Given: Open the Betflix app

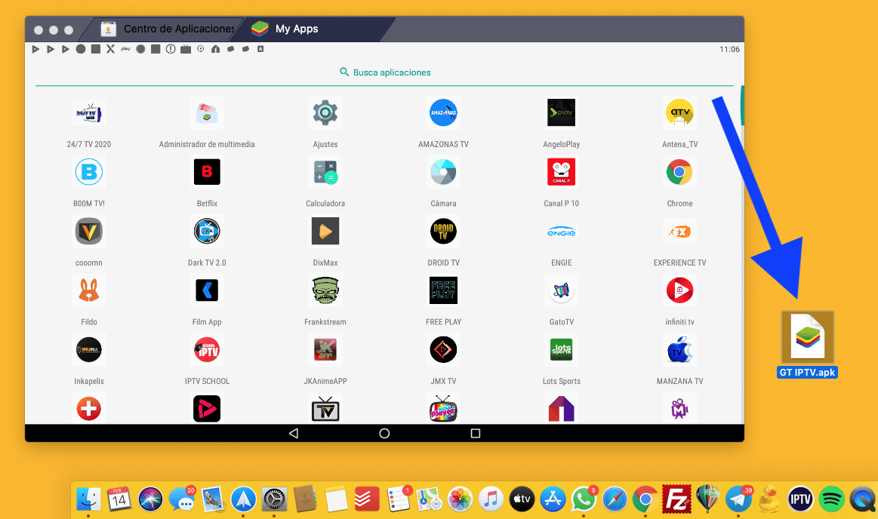Looking at the screenshot, I should pos(207,171).
